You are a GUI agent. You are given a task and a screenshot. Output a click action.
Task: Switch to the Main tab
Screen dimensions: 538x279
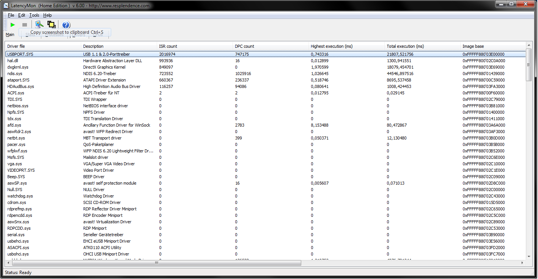click(x=10, y=34)
